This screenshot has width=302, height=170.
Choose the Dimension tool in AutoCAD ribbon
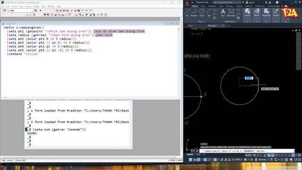tap(231, 13)
